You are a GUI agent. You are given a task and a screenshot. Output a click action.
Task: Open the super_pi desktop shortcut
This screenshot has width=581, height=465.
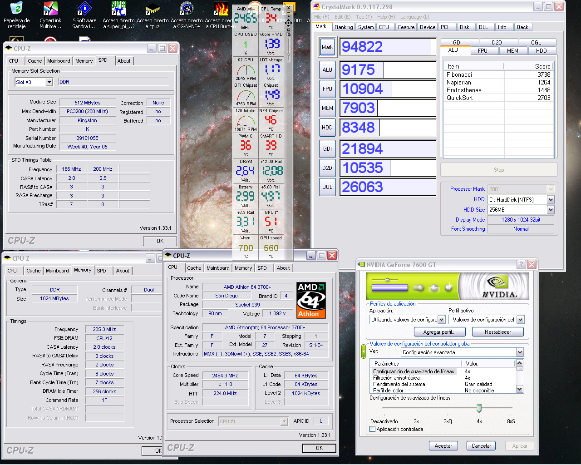tap(118, 9)
